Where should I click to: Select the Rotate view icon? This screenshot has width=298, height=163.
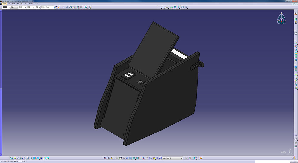21,158
